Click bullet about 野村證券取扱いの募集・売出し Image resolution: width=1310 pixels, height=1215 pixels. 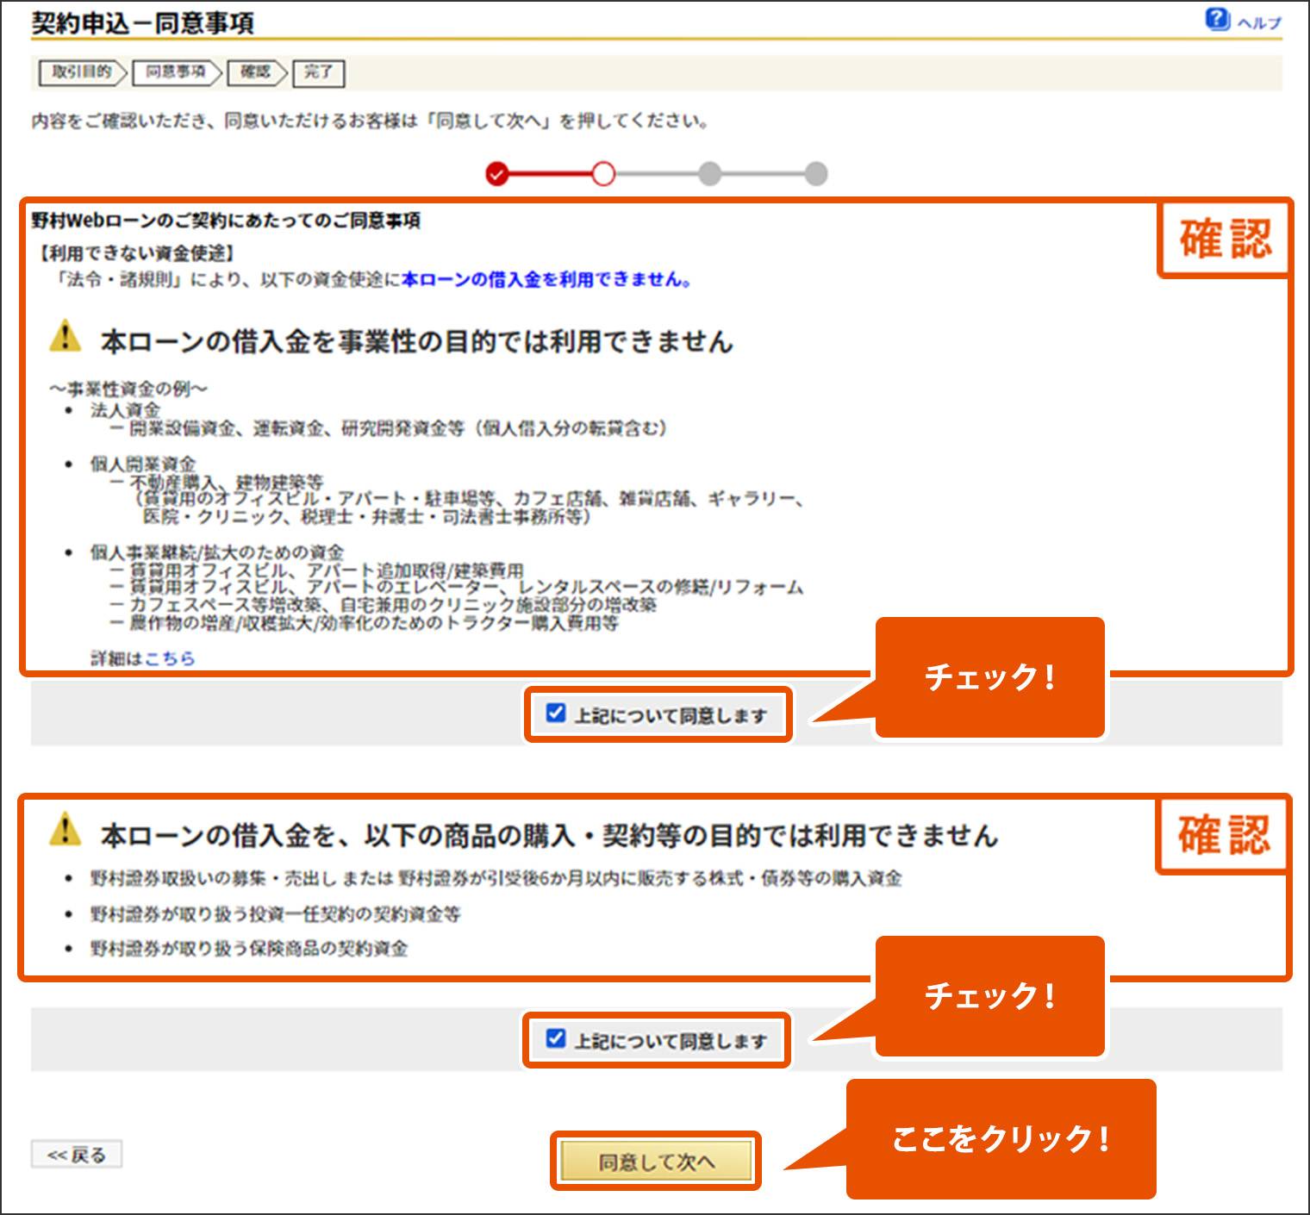(496, 878)
